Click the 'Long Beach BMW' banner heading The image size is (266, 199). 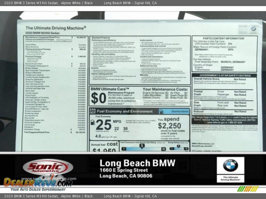tap(137, 163)
